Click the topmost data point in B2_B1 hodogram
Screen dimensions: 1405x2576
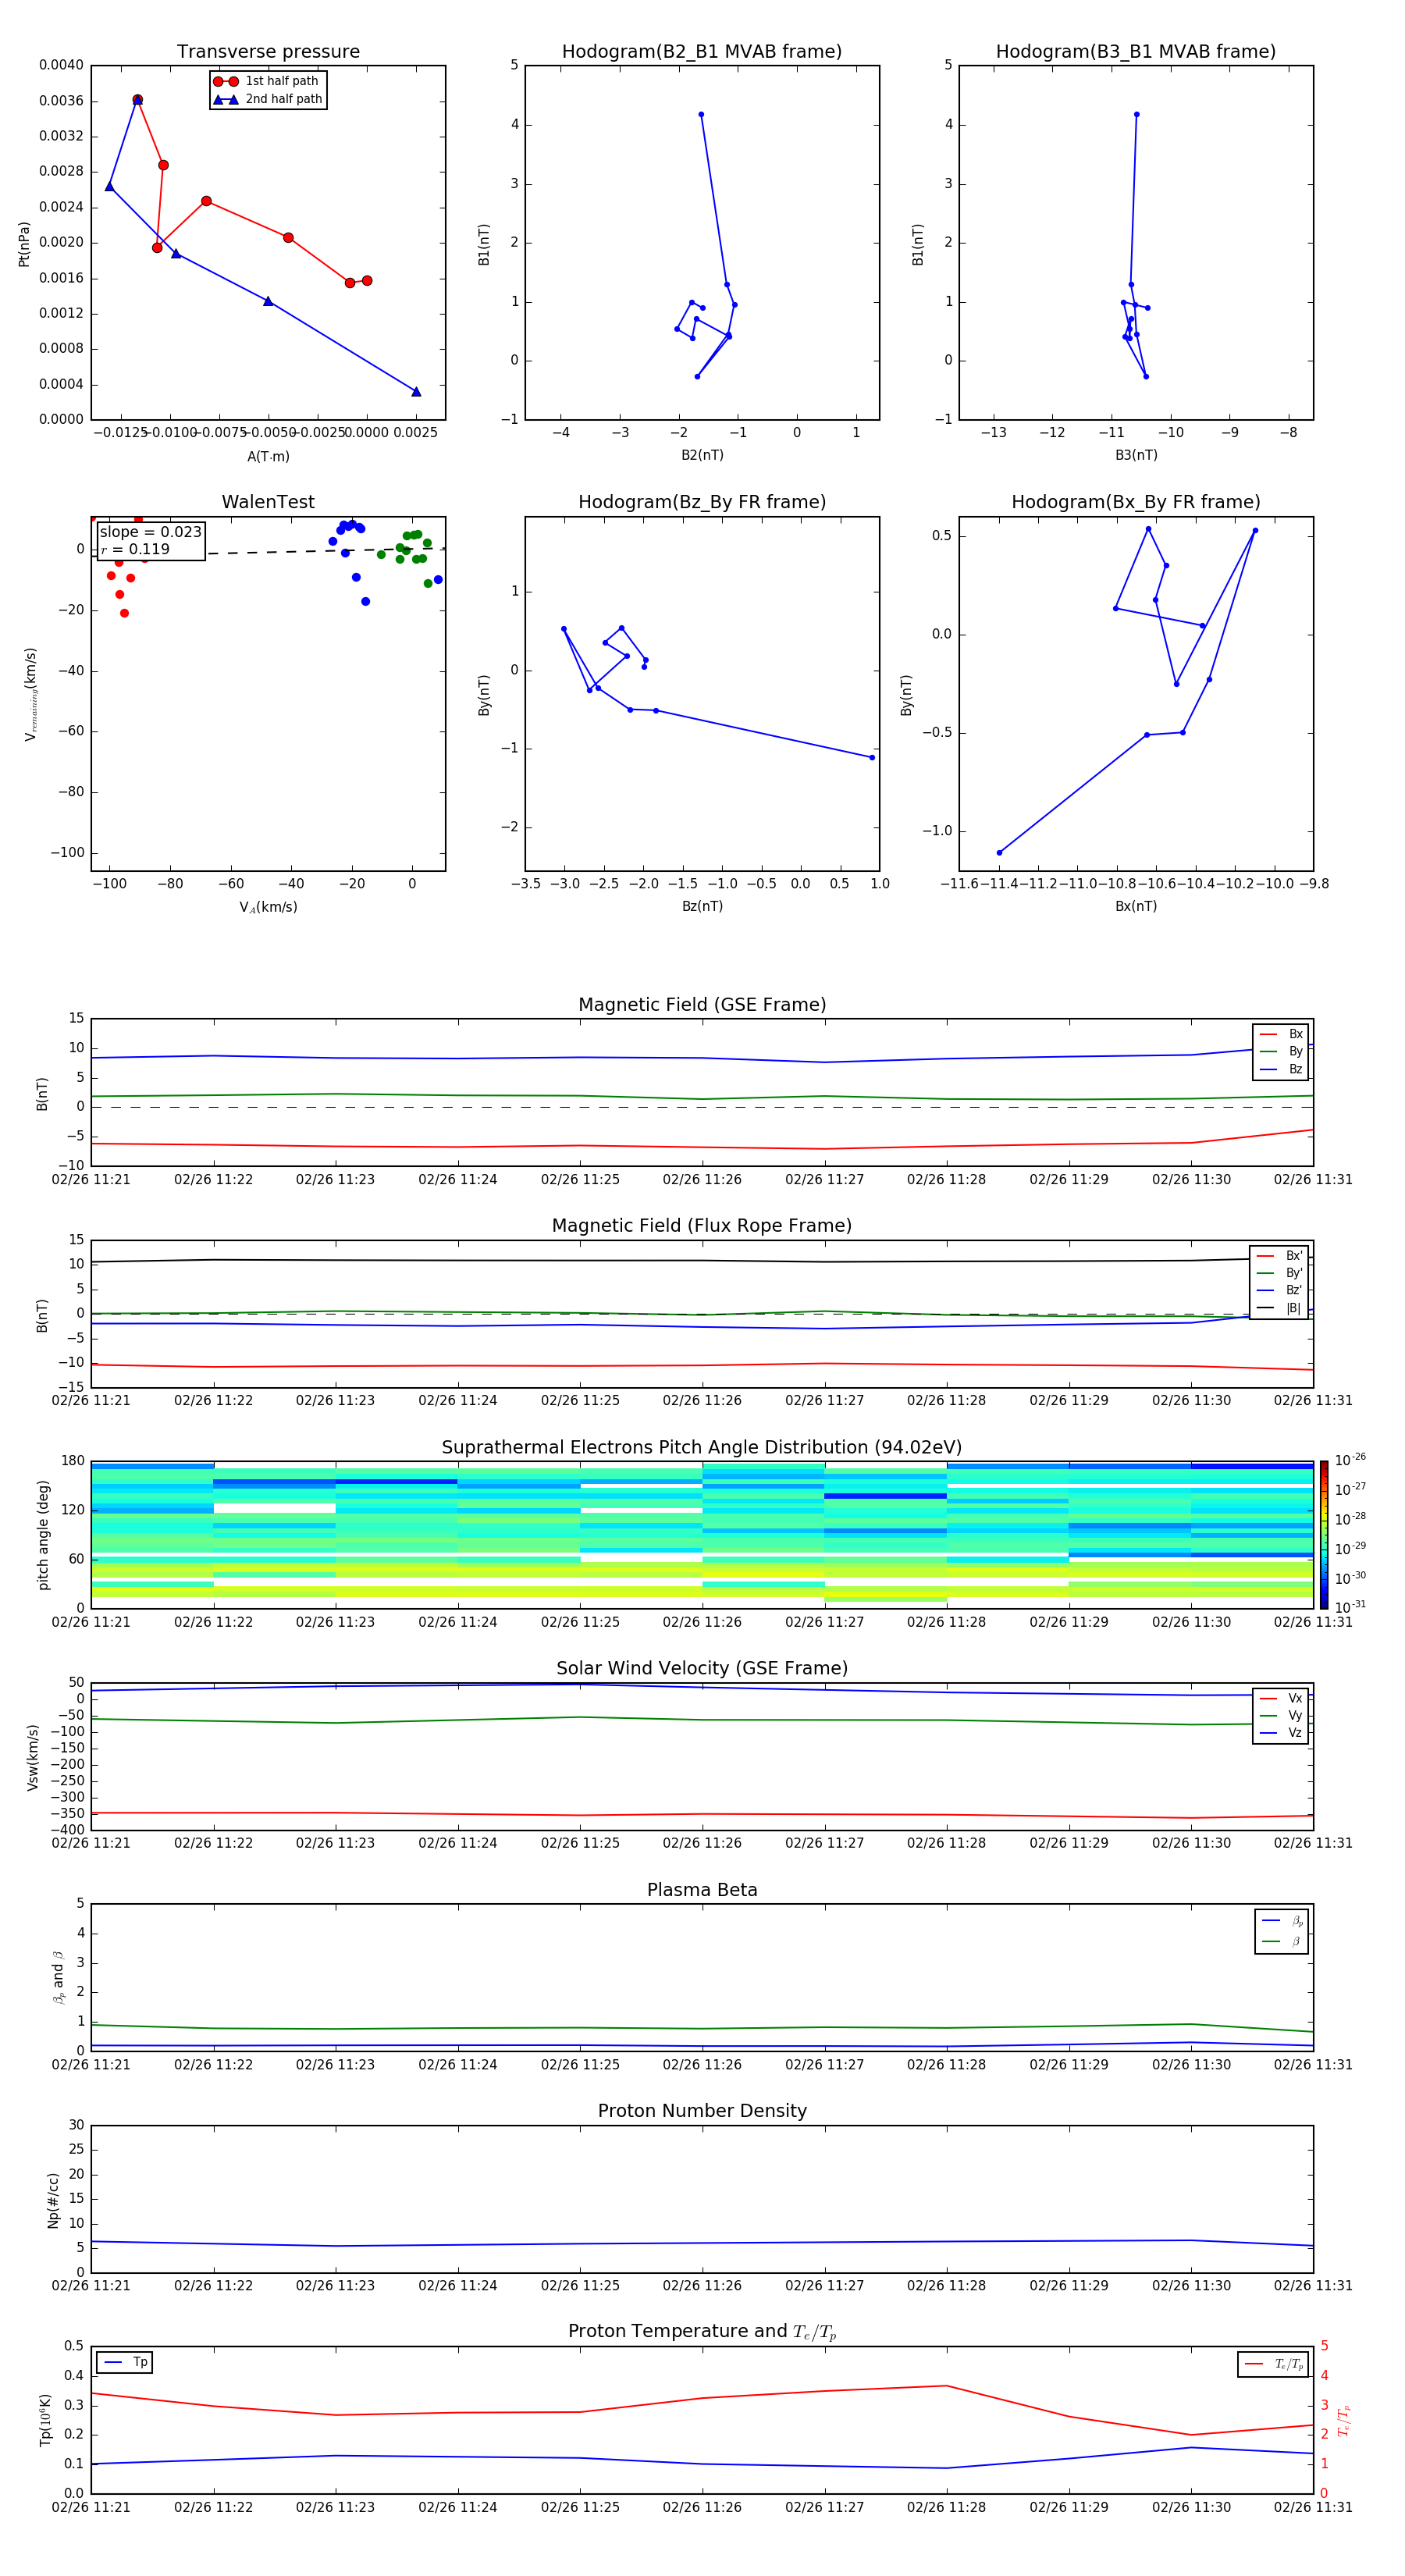coord(701,114)
